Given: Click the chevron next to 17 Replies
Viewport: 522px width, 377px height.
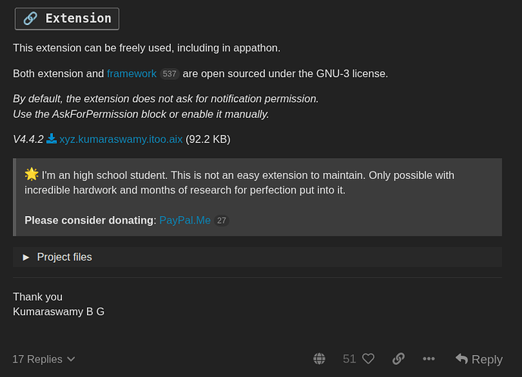Looking at the screenshot, I should [x=71, y=360].
